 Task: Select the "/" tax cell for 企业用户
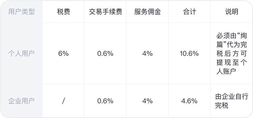[x=63, y=101]
